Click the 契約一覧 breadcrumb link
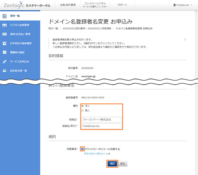 tap(53, 28)
